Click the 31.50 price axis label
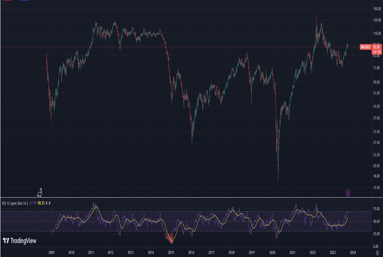 pos(377,132)
